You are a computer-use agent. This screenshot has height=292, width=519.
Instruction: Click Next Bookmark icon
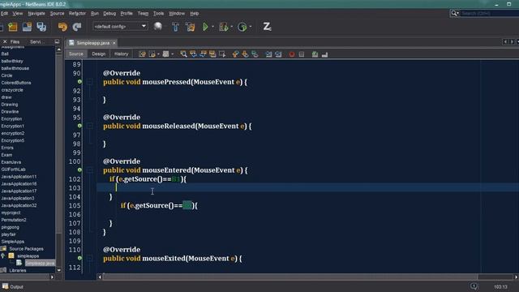click(x=245, y=54)
